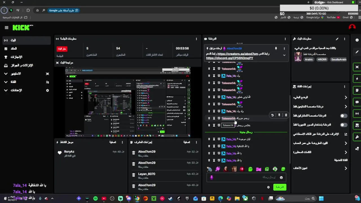
Task: Open info icon in right rail
Action: [357, 40]
